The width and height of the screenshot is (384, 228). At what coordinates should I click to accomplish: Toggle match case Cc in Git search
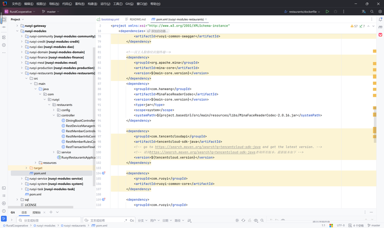click(132, 220)
